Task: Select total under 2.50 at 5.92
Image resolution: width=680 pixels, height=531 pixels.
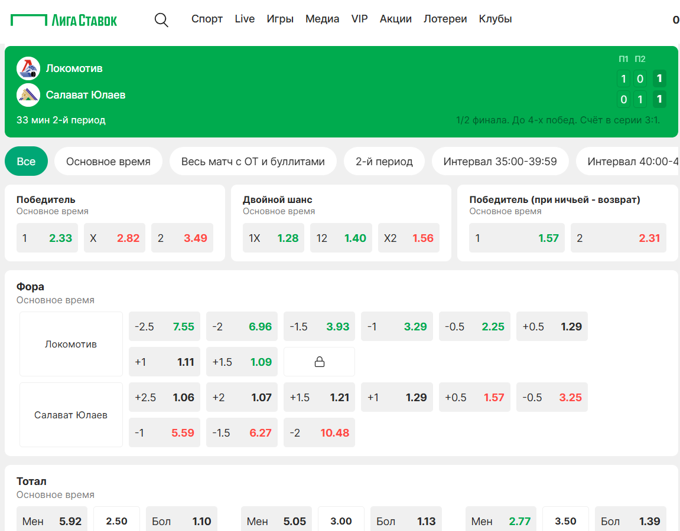Action: click(52, 521)
